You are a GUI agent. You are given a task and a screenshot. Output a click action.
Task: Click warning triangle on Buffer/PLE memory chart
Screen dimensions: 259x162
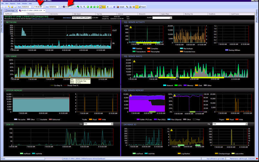pos(131,95)
